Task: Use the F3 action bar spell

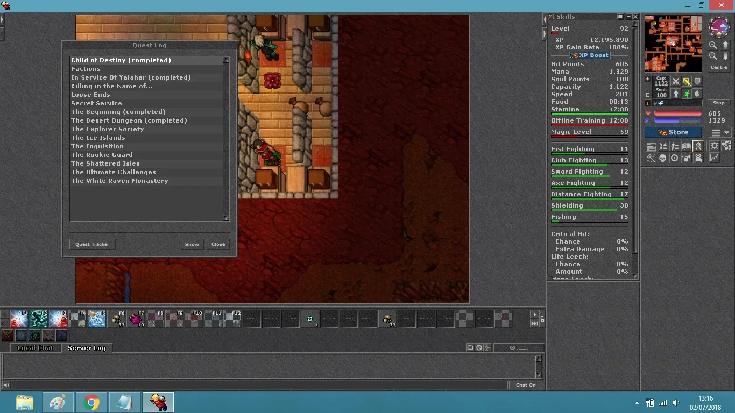Action: point(58,319)
